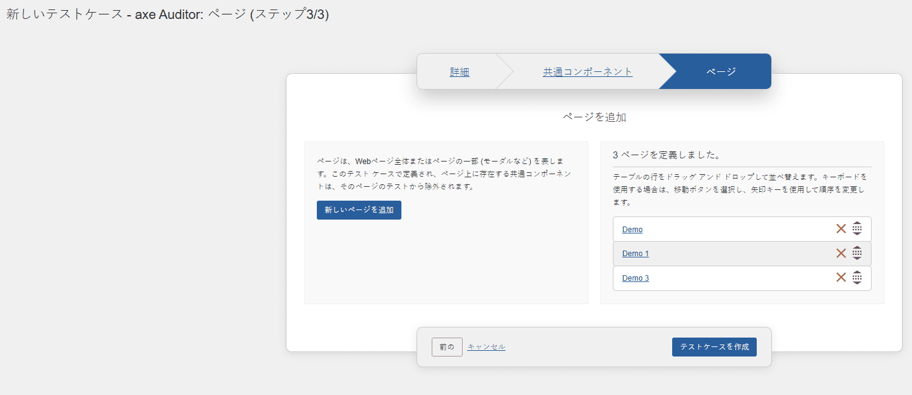The width and height of the screenshot is (912, 395).
Task: Click the 新しいページを追加 button
Action: click(358, 210)
